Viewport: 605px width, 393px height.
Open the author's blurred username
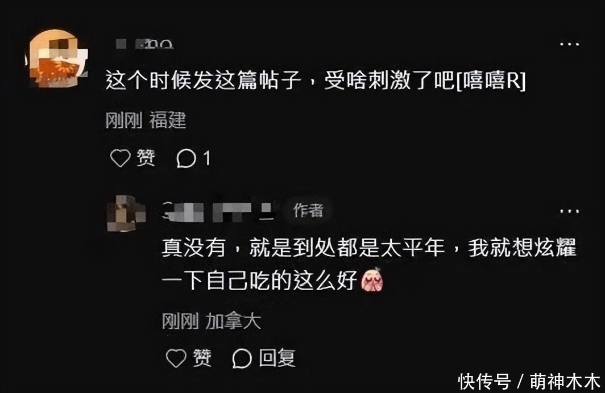pos(219,211)
